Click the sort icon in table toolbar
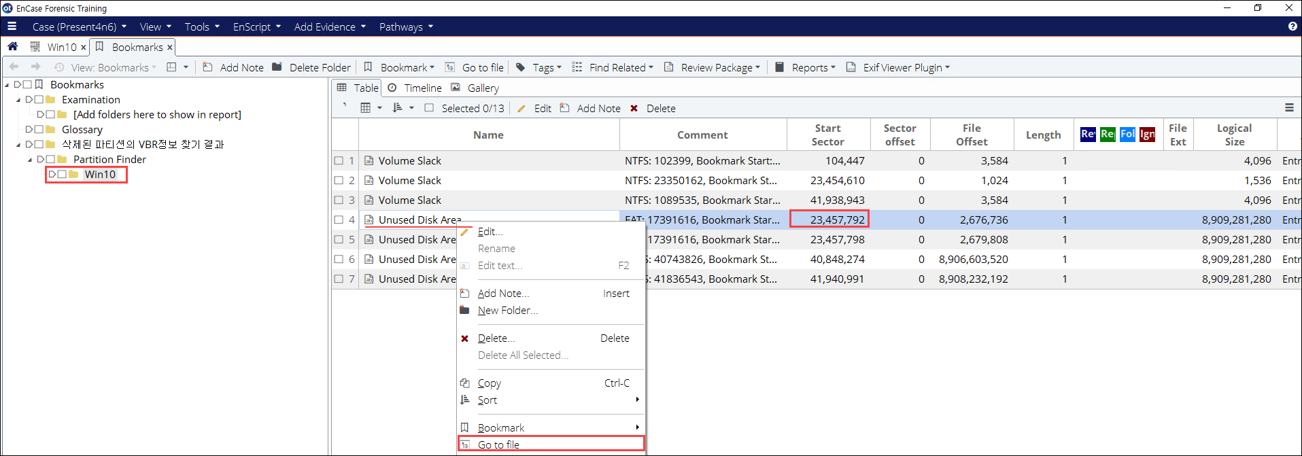 [398, 108]
